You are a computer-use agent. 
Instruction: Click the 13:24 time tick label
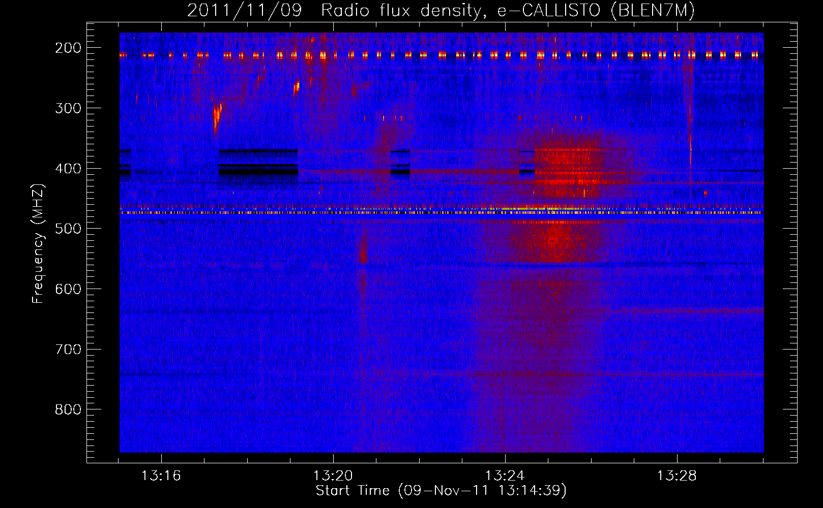505,476
